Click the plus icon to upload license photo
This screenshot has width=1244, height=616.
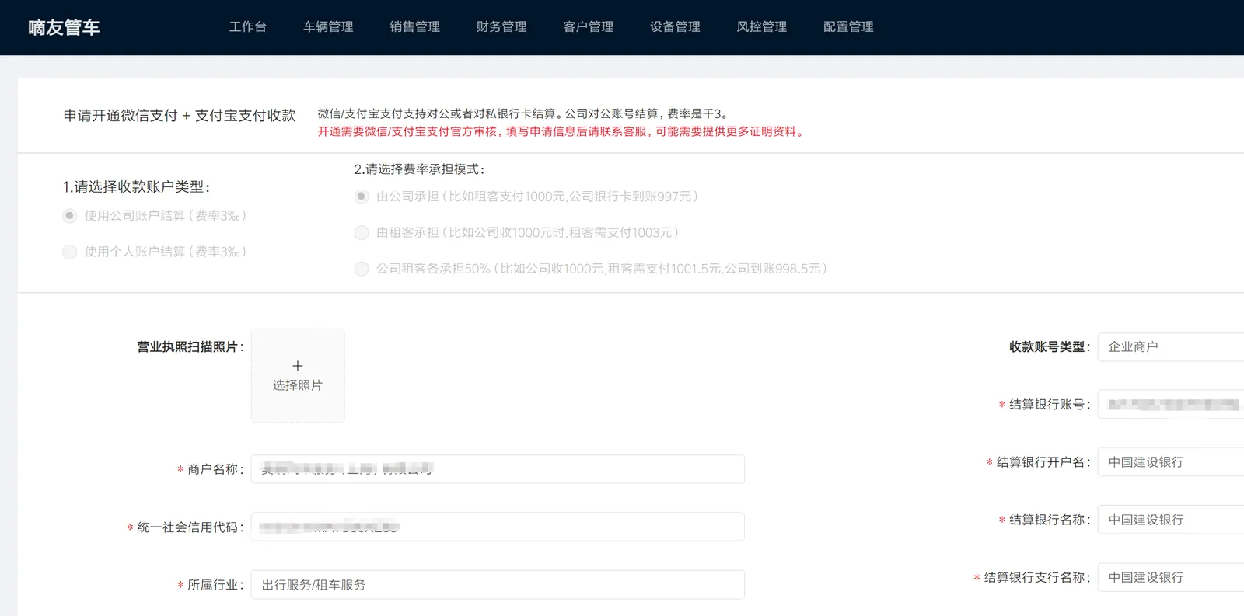click(297, 365)
